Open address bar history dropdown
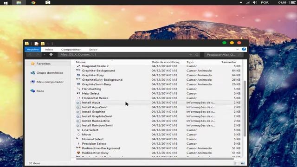297x167 pixels. click(191, 55)
